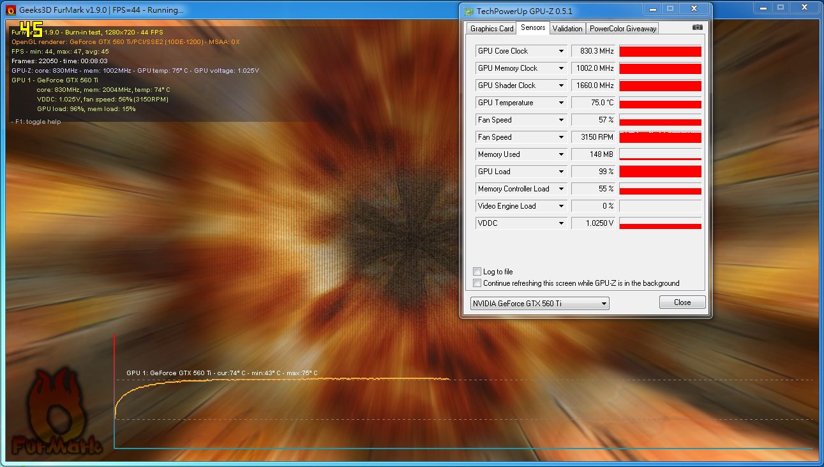Click the 1.0250 V VDDC value
This screenshot has width=824, height=467.
(x=594, y=223)
